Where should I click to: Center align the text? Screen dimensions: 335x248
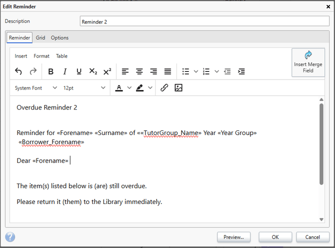[139, 71]
